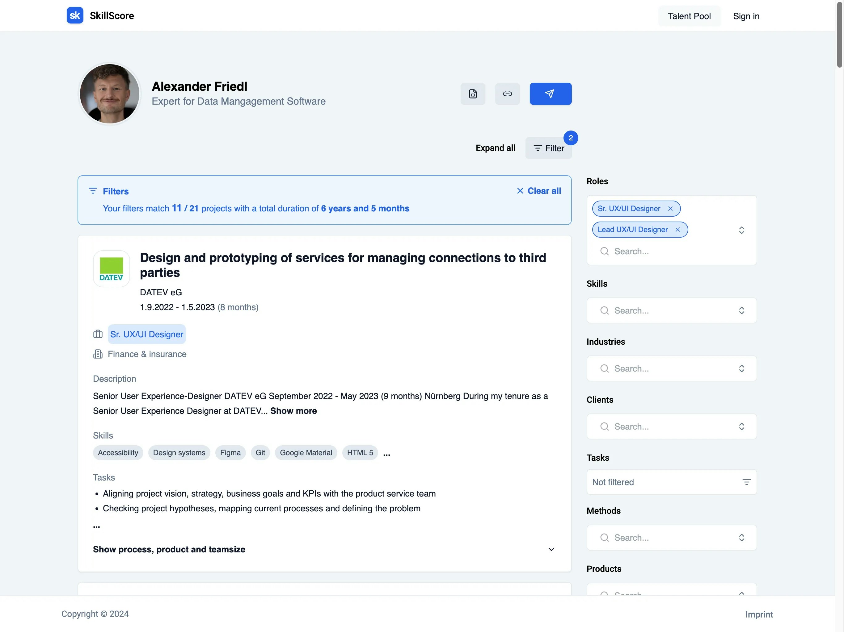Open the Talent Pool tab

pyautogui.click(x=689, y=16)
